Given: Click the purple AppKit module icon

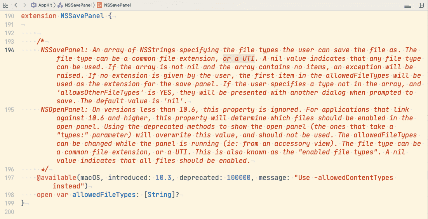Looking at the screenshot, I should (x=34, y=5).
